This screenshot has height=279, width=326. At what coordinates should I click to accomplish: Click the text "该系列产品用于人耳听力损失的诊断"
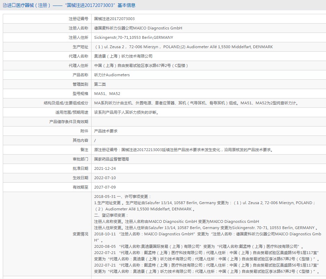(x=126, y=112)
